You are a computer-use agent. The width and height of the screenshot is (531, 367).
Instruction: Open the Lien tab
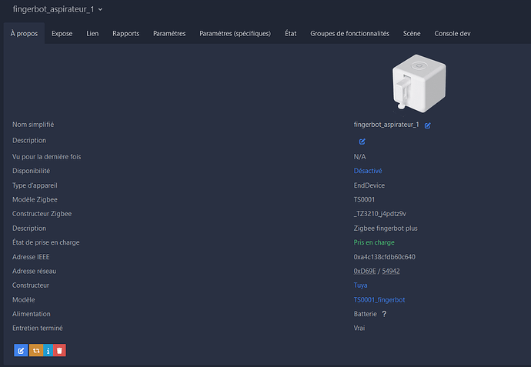click(x=92, y=33)
